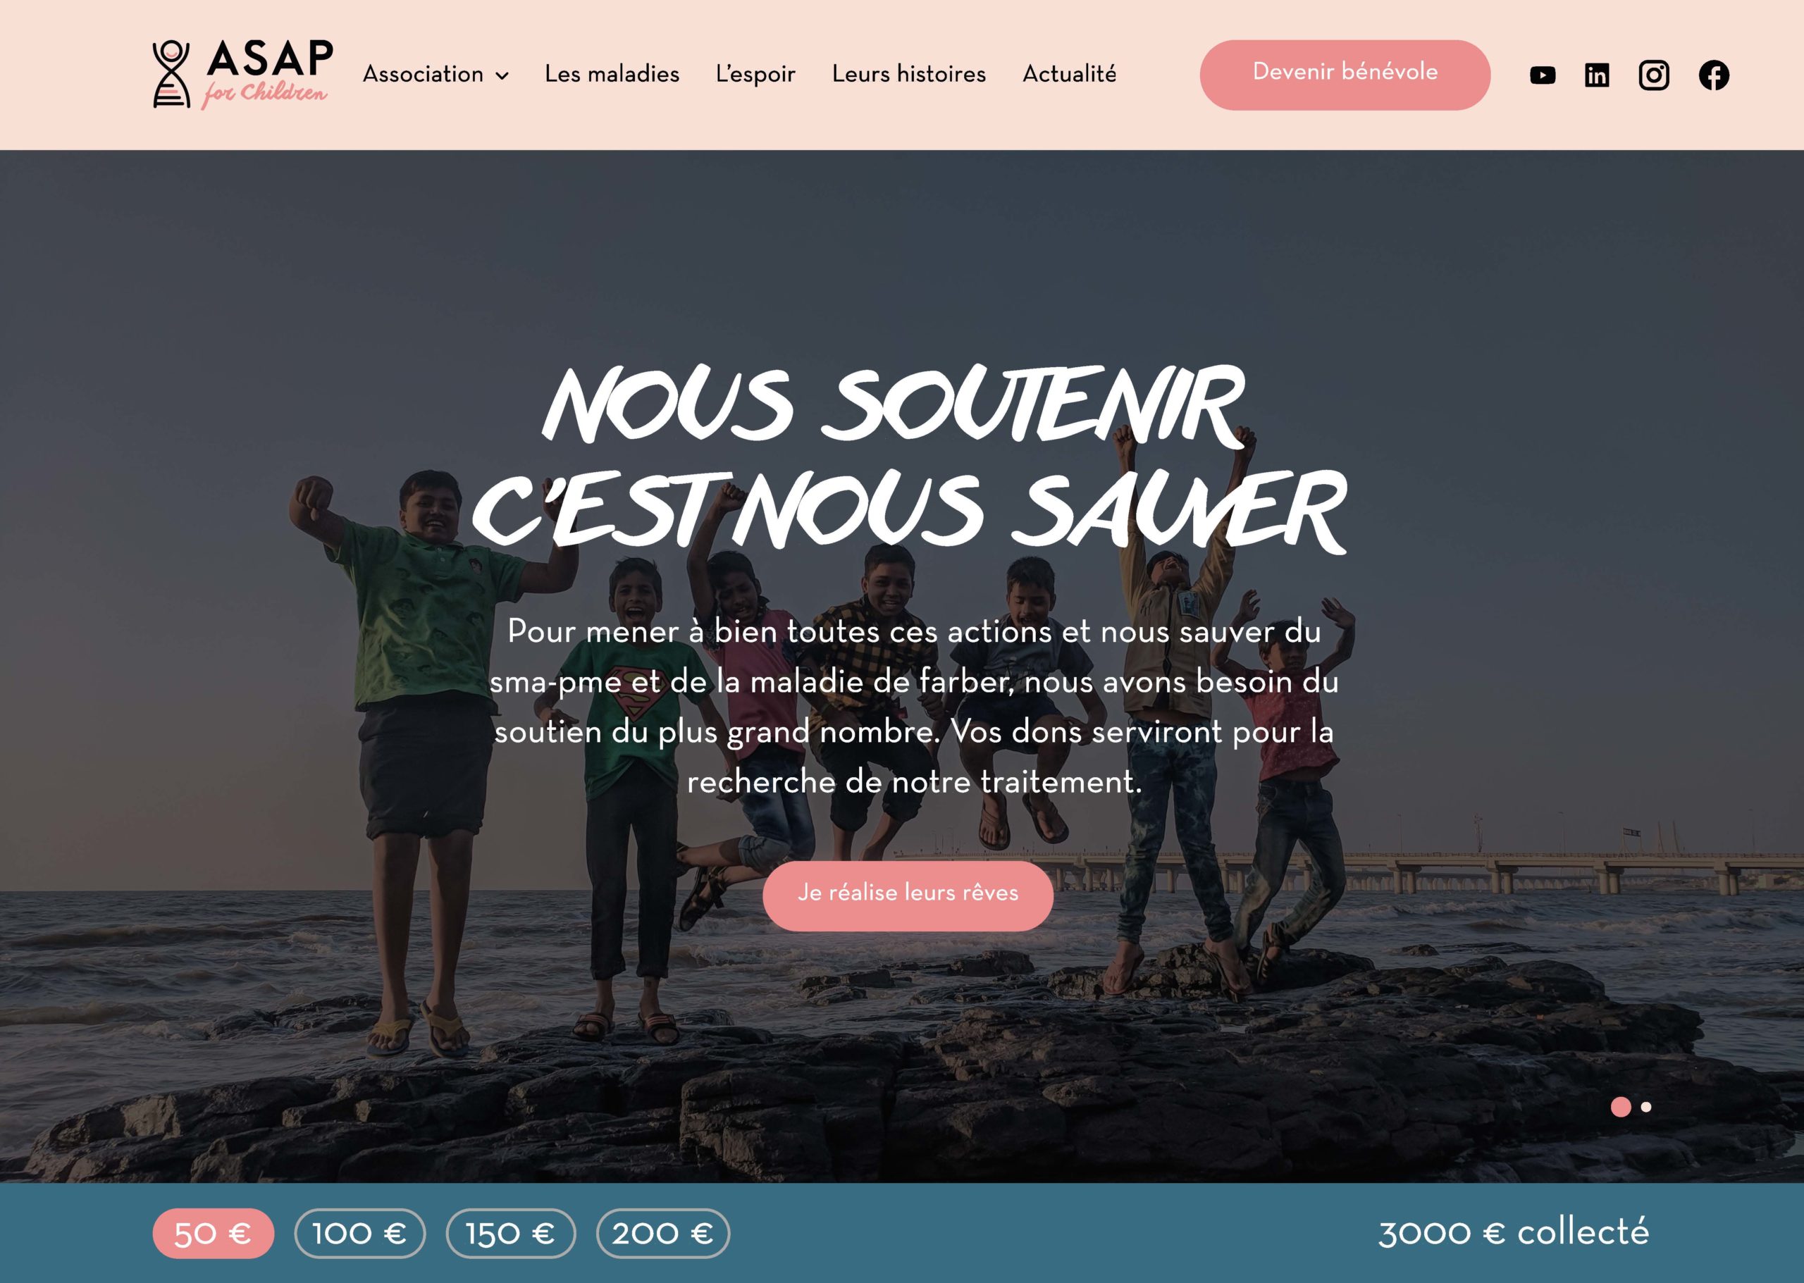Select the 100 € donation amount
The width and height of the screenshot is (1804, 1283).
click(359, 1233)
